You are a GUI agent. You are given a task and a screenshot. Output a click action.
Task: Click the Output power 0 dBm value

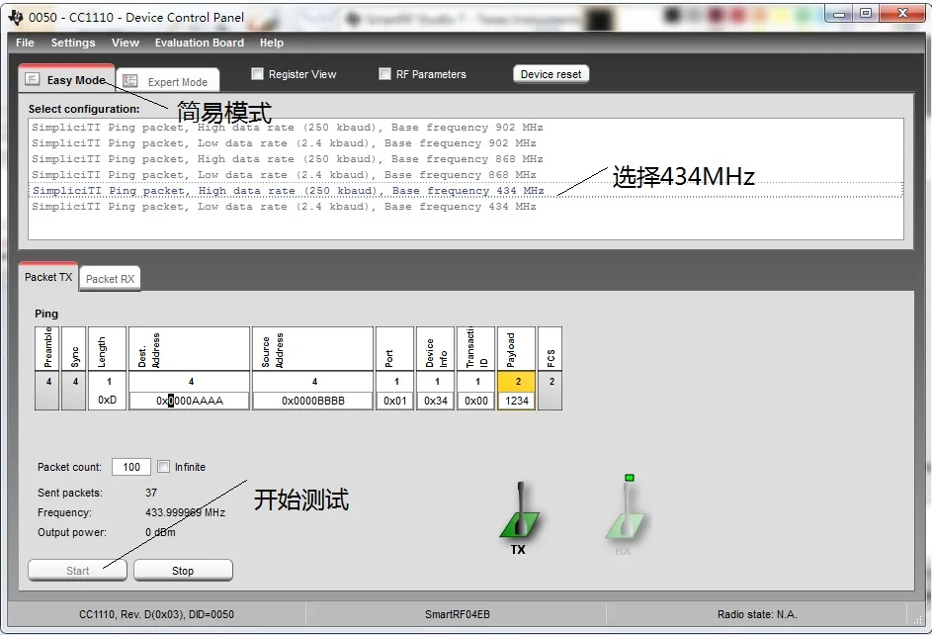pos(160,532)
